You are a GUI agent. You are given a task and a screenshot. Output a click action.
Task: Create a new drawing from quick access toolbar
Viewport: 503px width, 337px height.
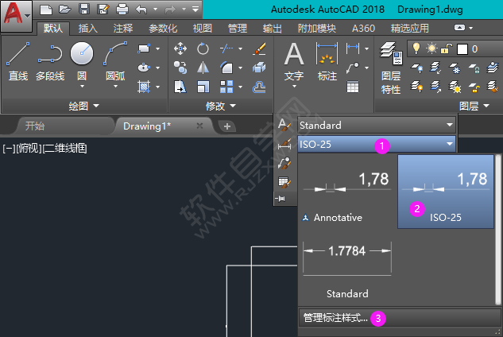[x=46, y=10]
